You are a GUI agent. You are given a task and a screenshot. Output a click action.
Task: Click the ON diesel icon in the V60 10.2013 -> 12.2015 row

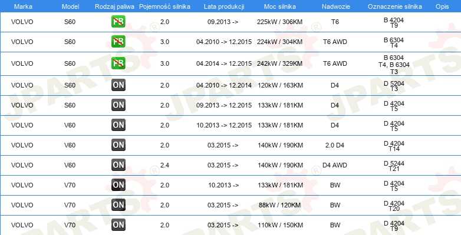point(118,125)
